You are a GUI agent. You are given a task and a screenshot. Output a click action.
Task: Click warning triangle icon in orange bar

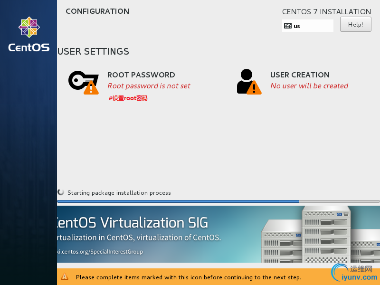pyautogui.click(x=65, y=276)
